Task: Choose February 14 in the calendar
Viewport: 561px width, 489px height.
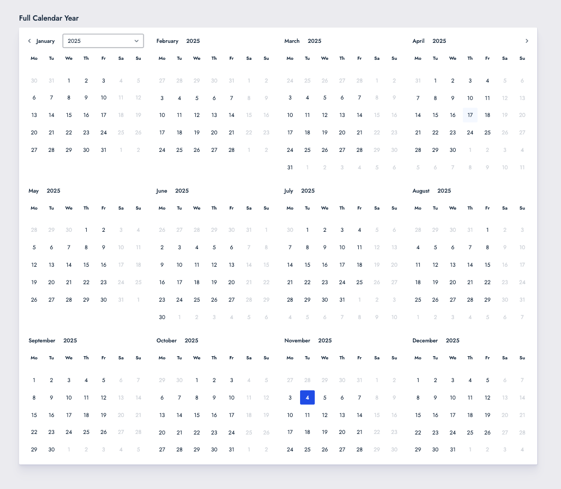Action: tap(231, 115)
